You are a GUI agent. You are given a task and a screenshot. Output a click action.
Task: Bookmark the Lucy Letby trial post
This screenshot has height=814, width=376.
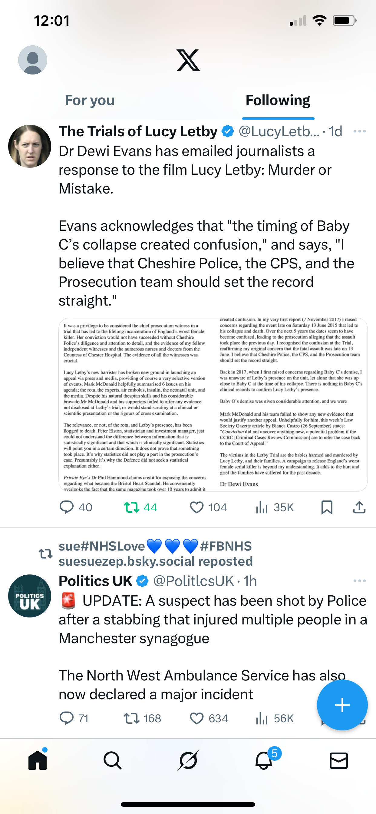pyautogui.click(x=327, y=507)
